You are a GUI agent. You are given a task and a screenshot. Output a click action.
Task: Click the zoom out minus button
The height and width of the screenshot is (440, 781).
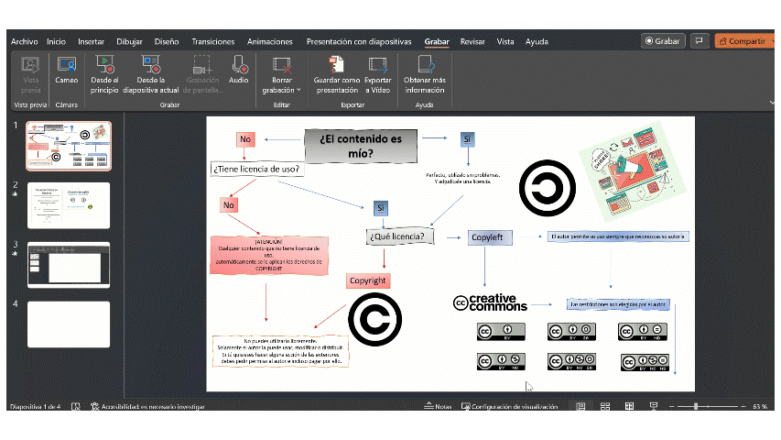point(671,407)
